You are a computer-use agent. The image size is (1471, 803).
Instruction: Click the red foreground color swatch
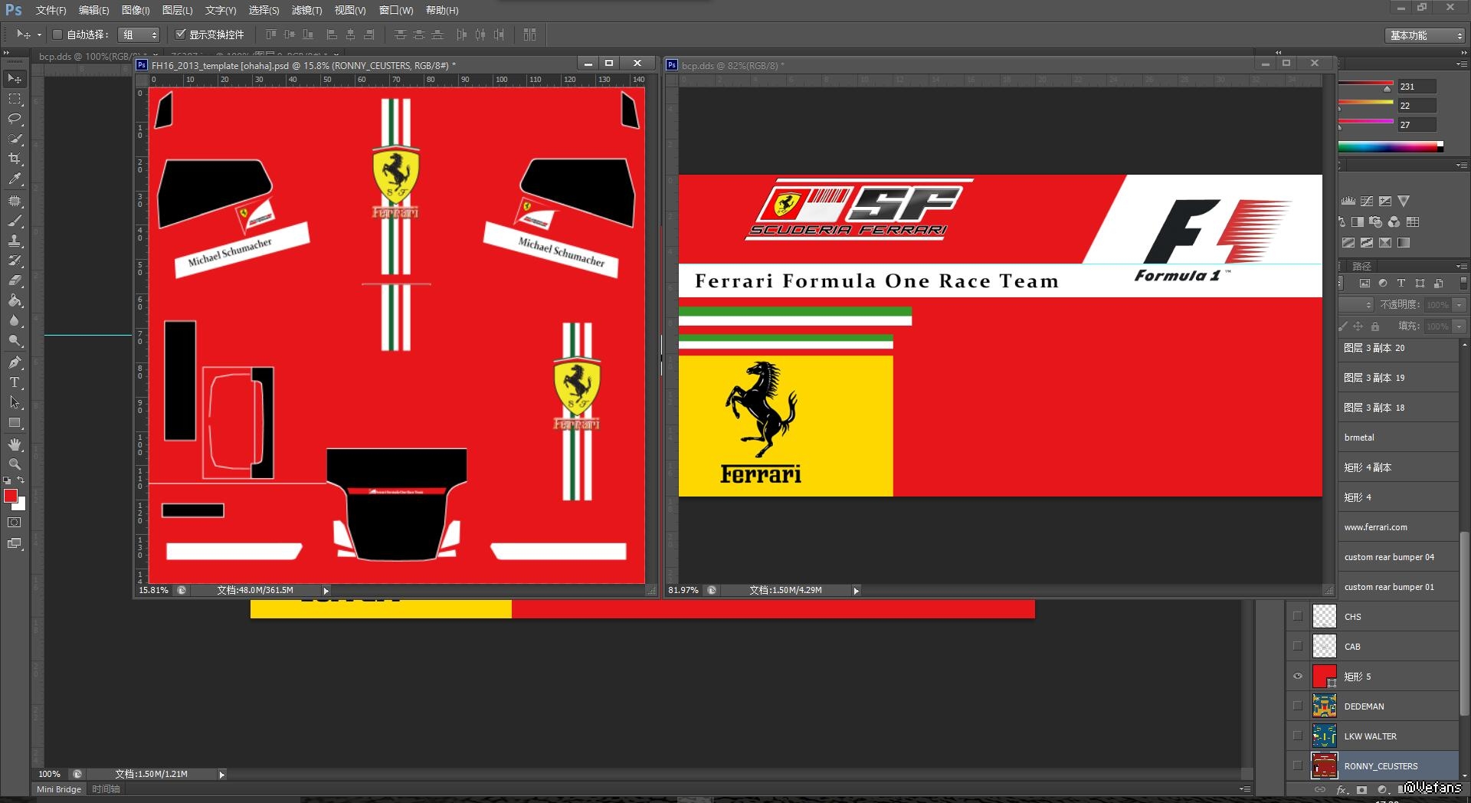click(x=11, y=497)
